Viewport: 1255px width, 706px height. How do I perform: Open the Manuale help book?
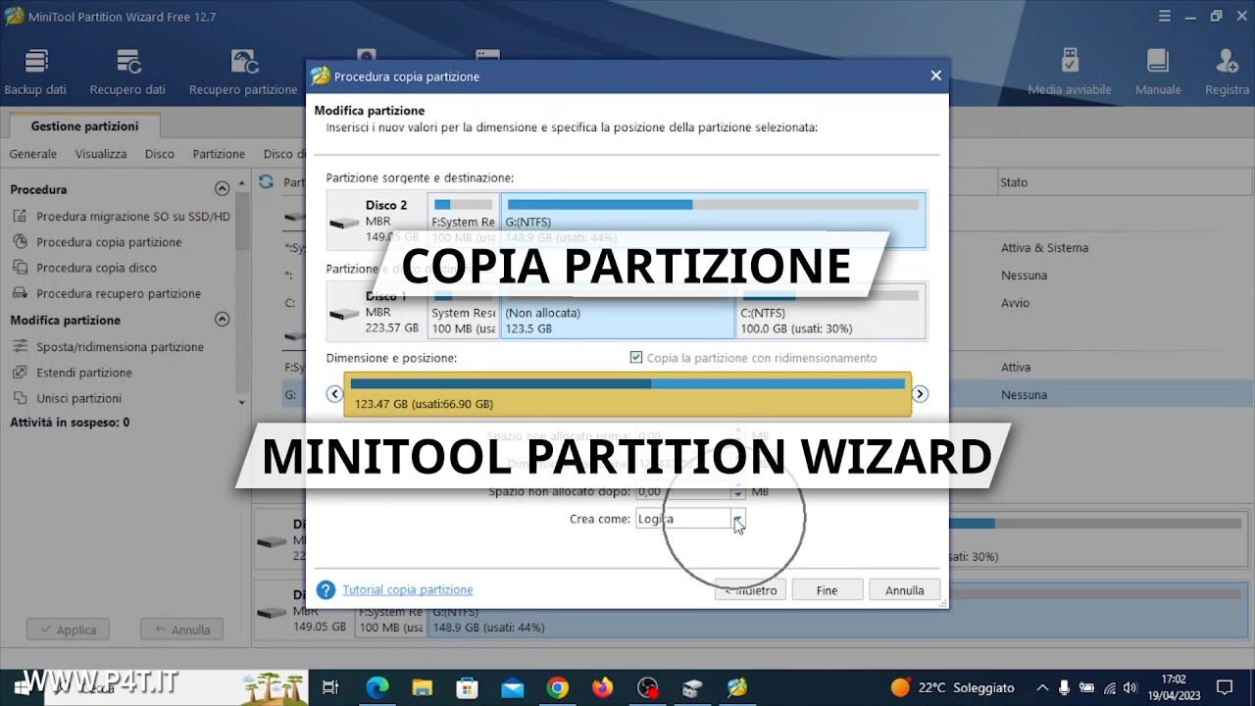tap(1158, 73)
